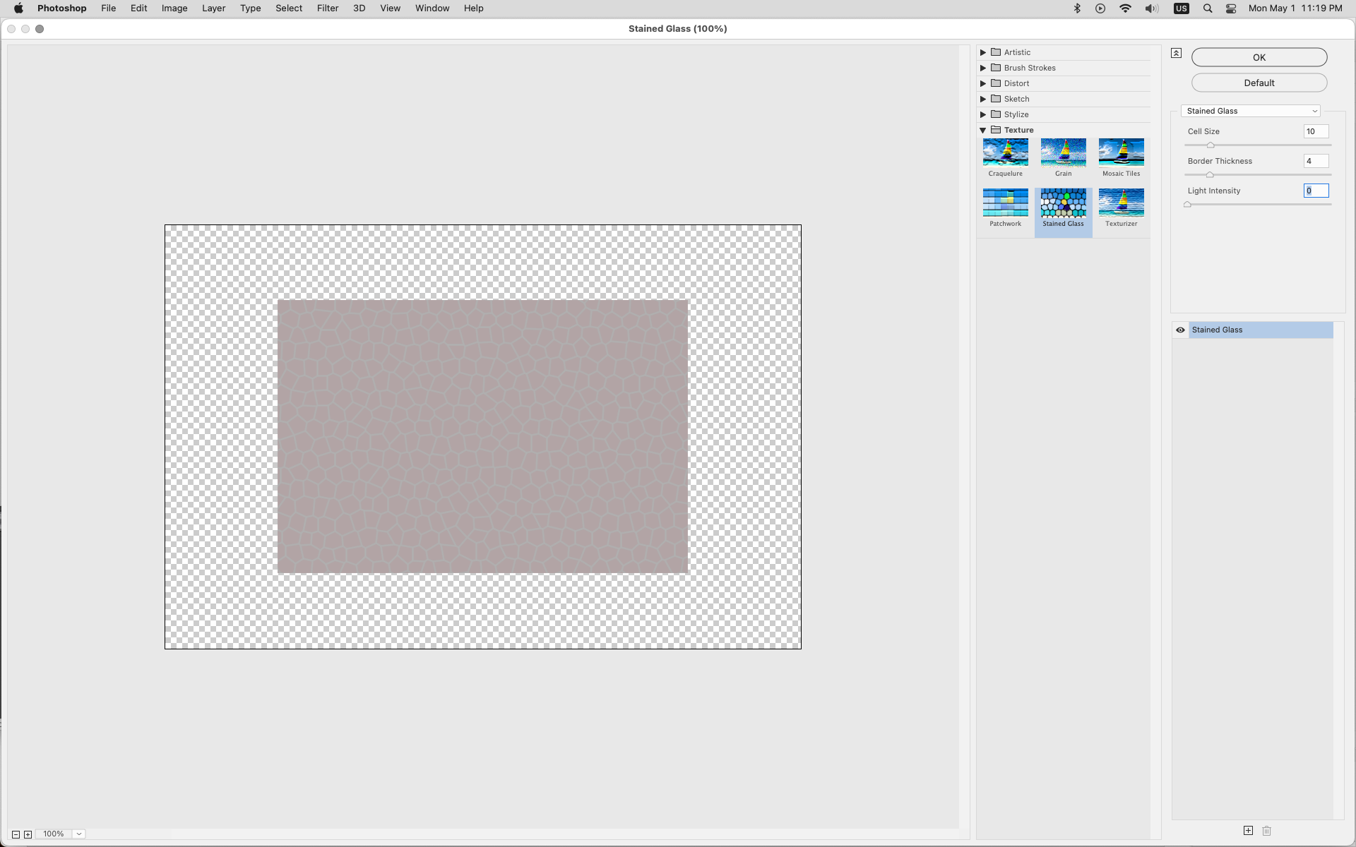Open the Apple menu

(18, 8)
